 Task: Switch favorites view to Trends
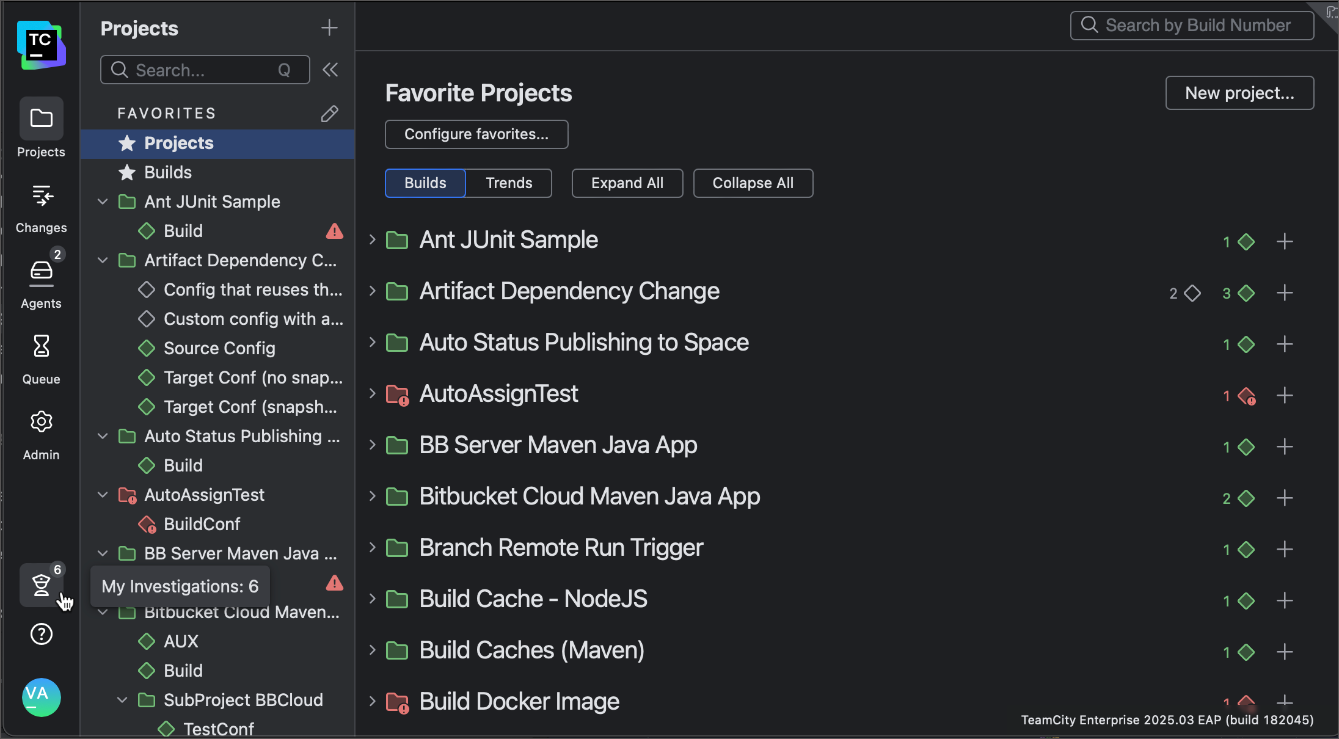[509, 183]
